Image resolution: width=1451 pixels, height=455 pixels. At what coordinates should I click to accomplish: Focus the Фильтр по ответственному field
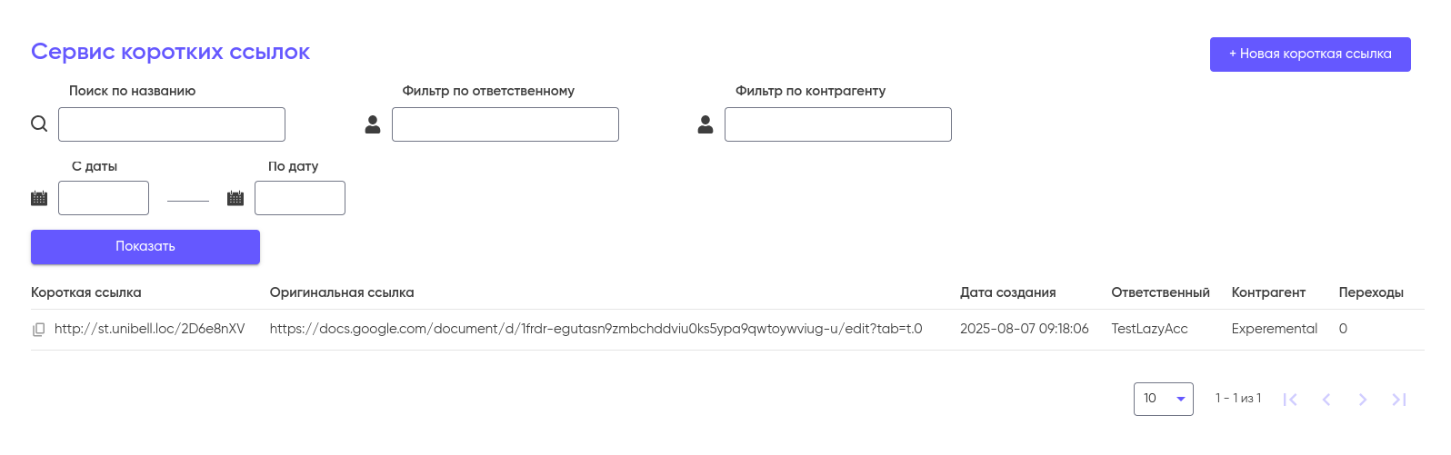click(505, 124)
